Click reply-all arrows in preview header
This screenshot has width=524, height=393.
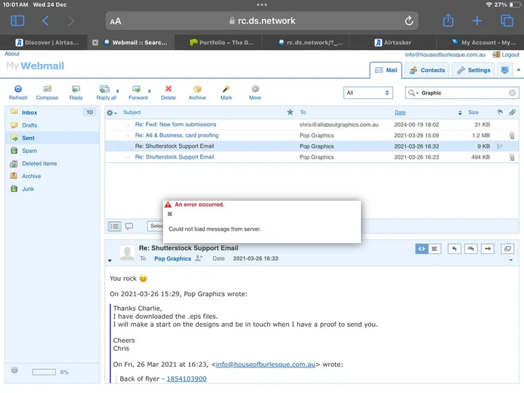tap(471, 249)
